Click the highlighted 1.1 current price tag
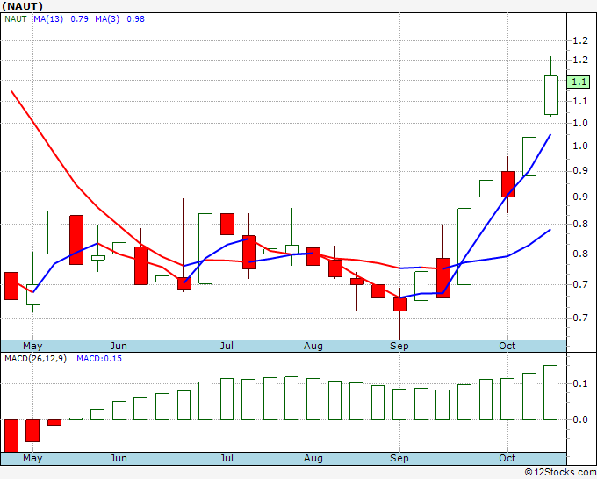 [x=579, y=82]
